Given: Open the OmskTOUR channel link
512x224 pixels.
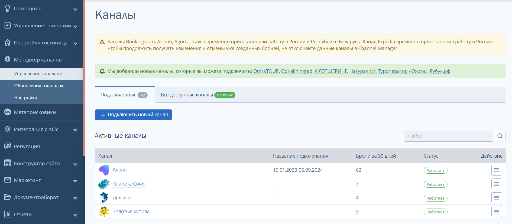Looking at the screenshot, I should pos(266,71).
